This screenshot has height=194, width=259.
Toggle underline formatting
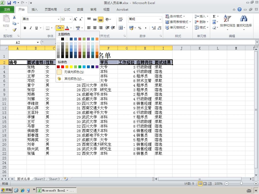click(36, 28)
